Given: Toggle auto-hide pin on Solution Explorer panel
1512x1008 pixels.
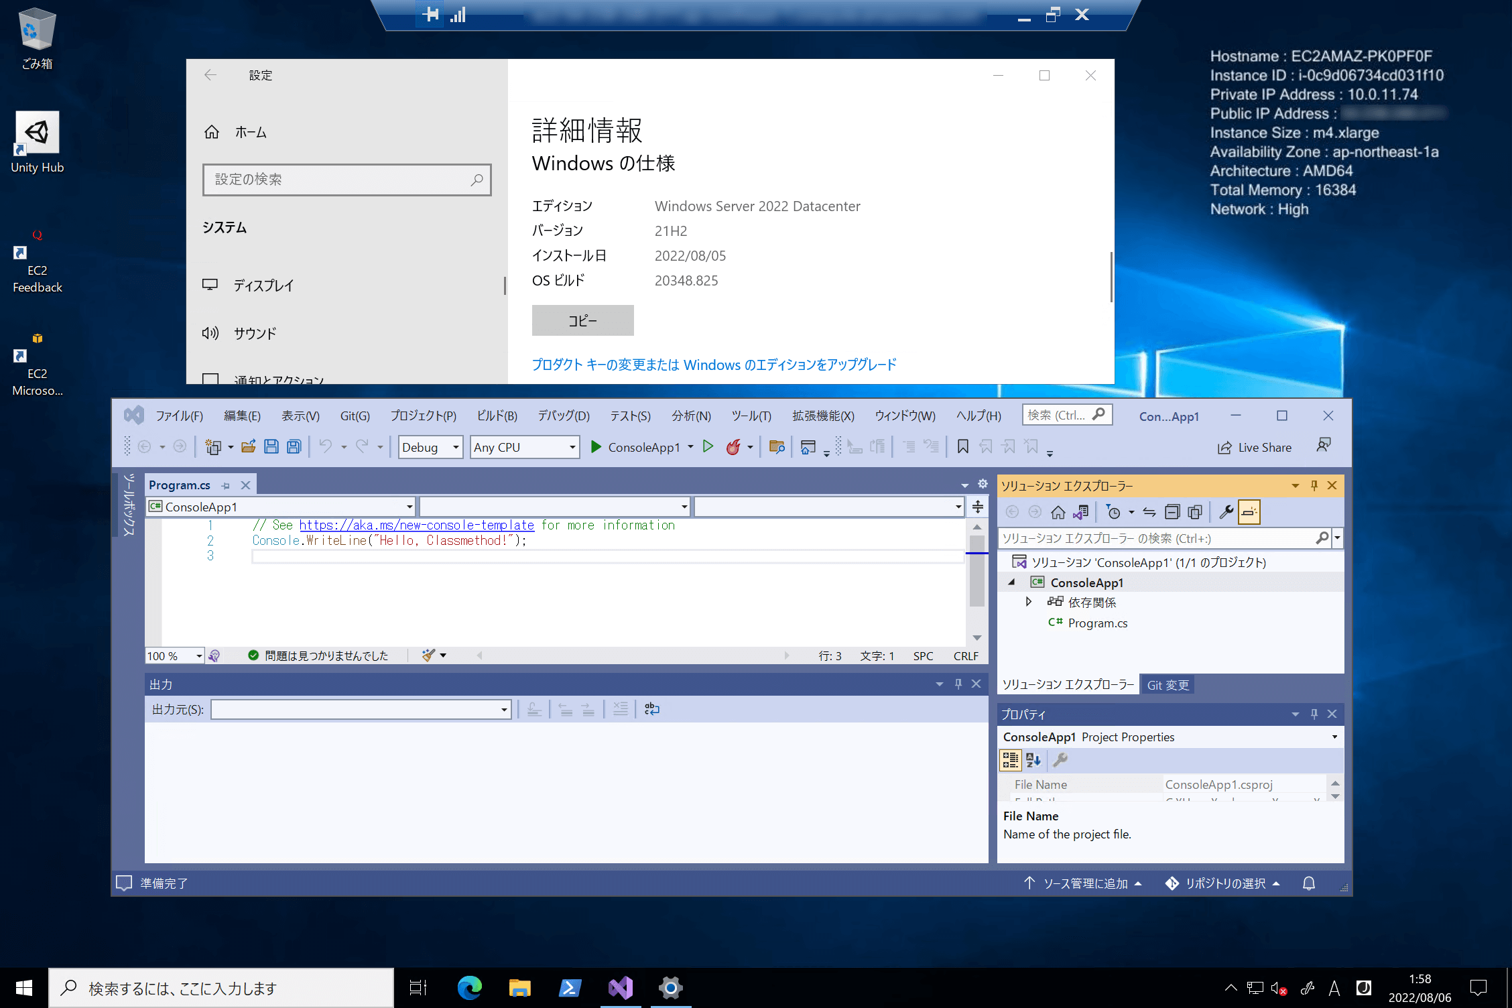Looking at the screenshot, I should (1314, 485).
